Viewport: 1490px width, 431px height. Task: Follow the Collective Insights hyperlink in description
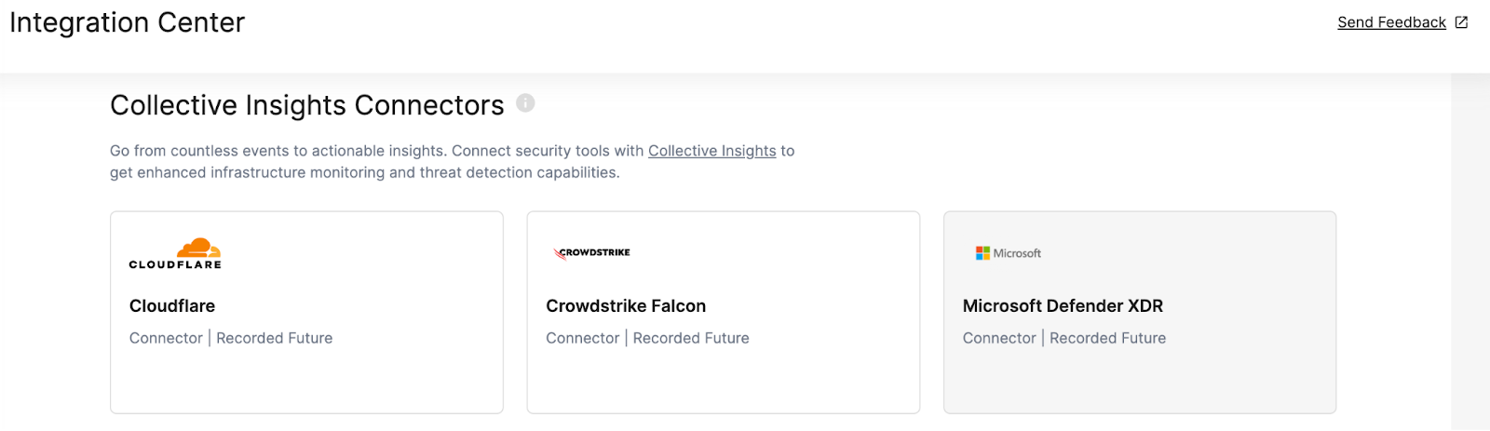pos(711,151)
